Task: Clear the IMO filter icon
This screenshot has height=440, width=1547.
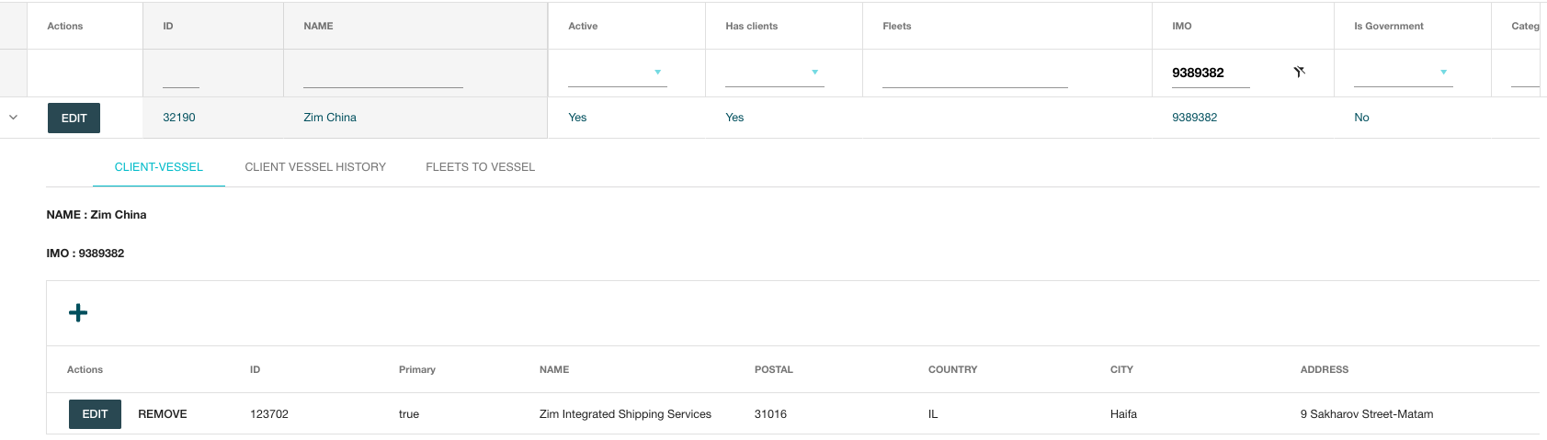Action: [1299, 72]
